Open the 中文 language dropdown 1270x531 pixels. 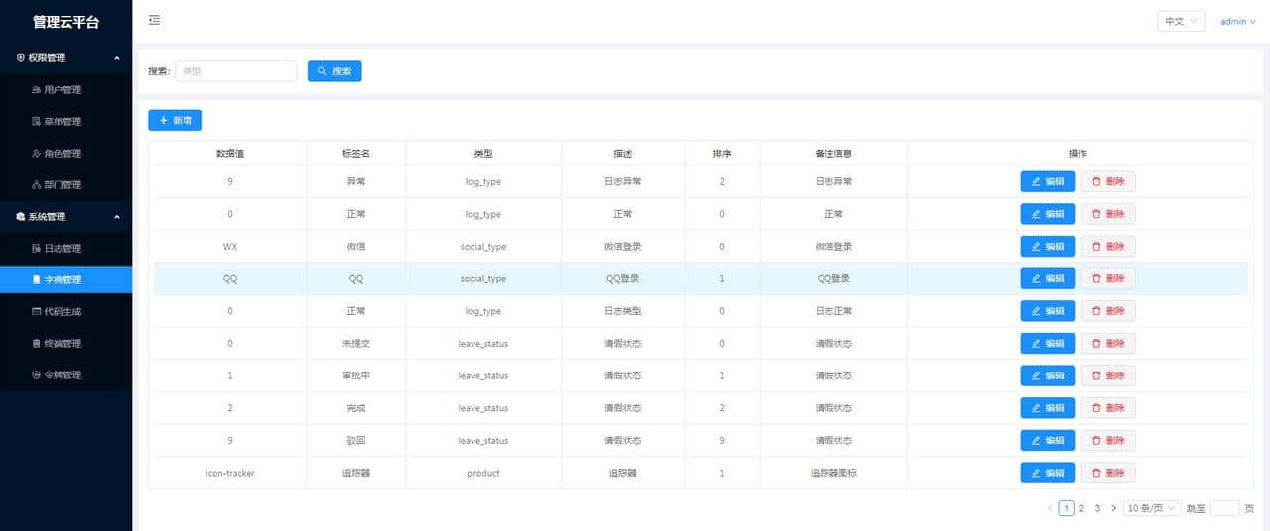pyautogui.click(x=1181, y=21)
